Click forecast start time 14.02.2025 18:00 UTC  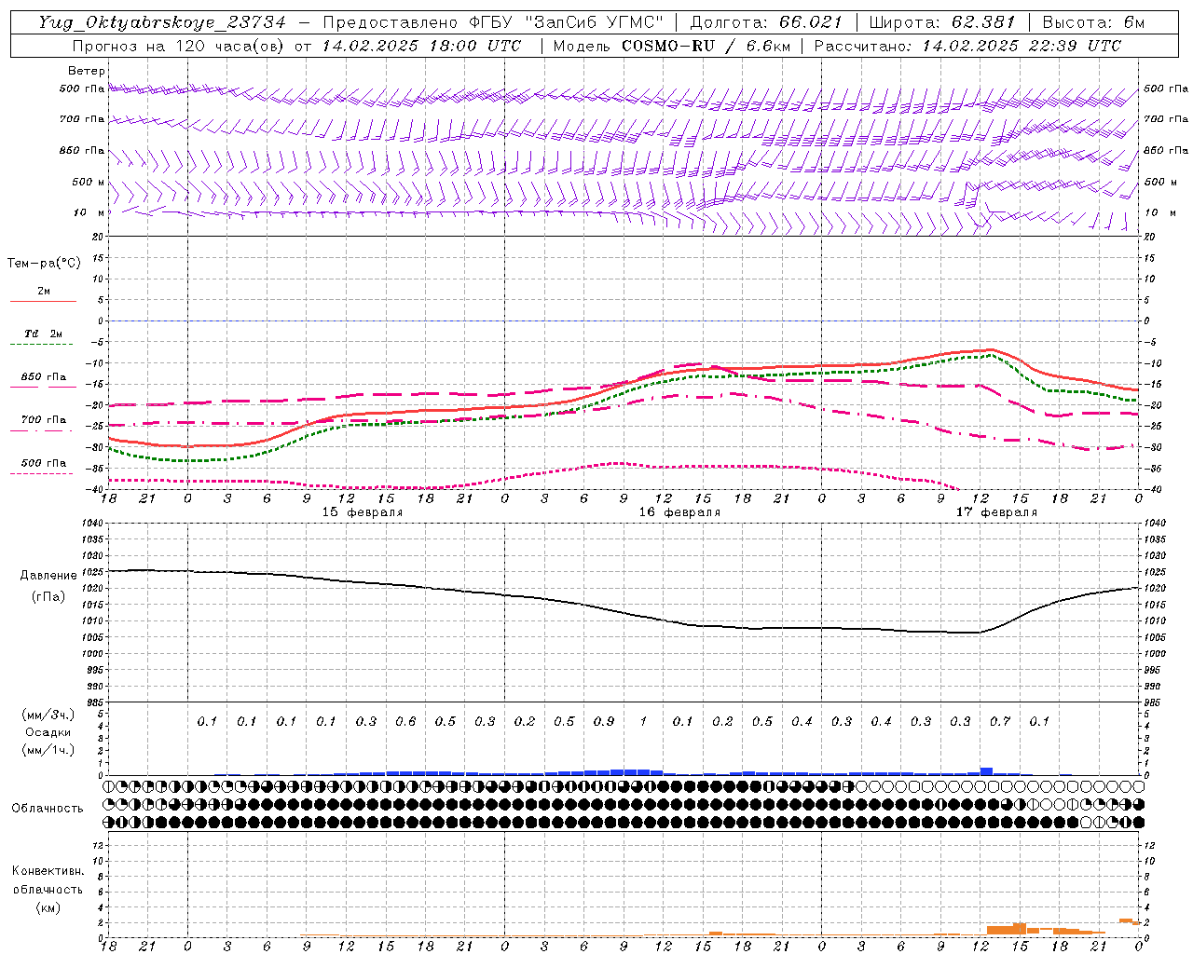coord(421,46)
